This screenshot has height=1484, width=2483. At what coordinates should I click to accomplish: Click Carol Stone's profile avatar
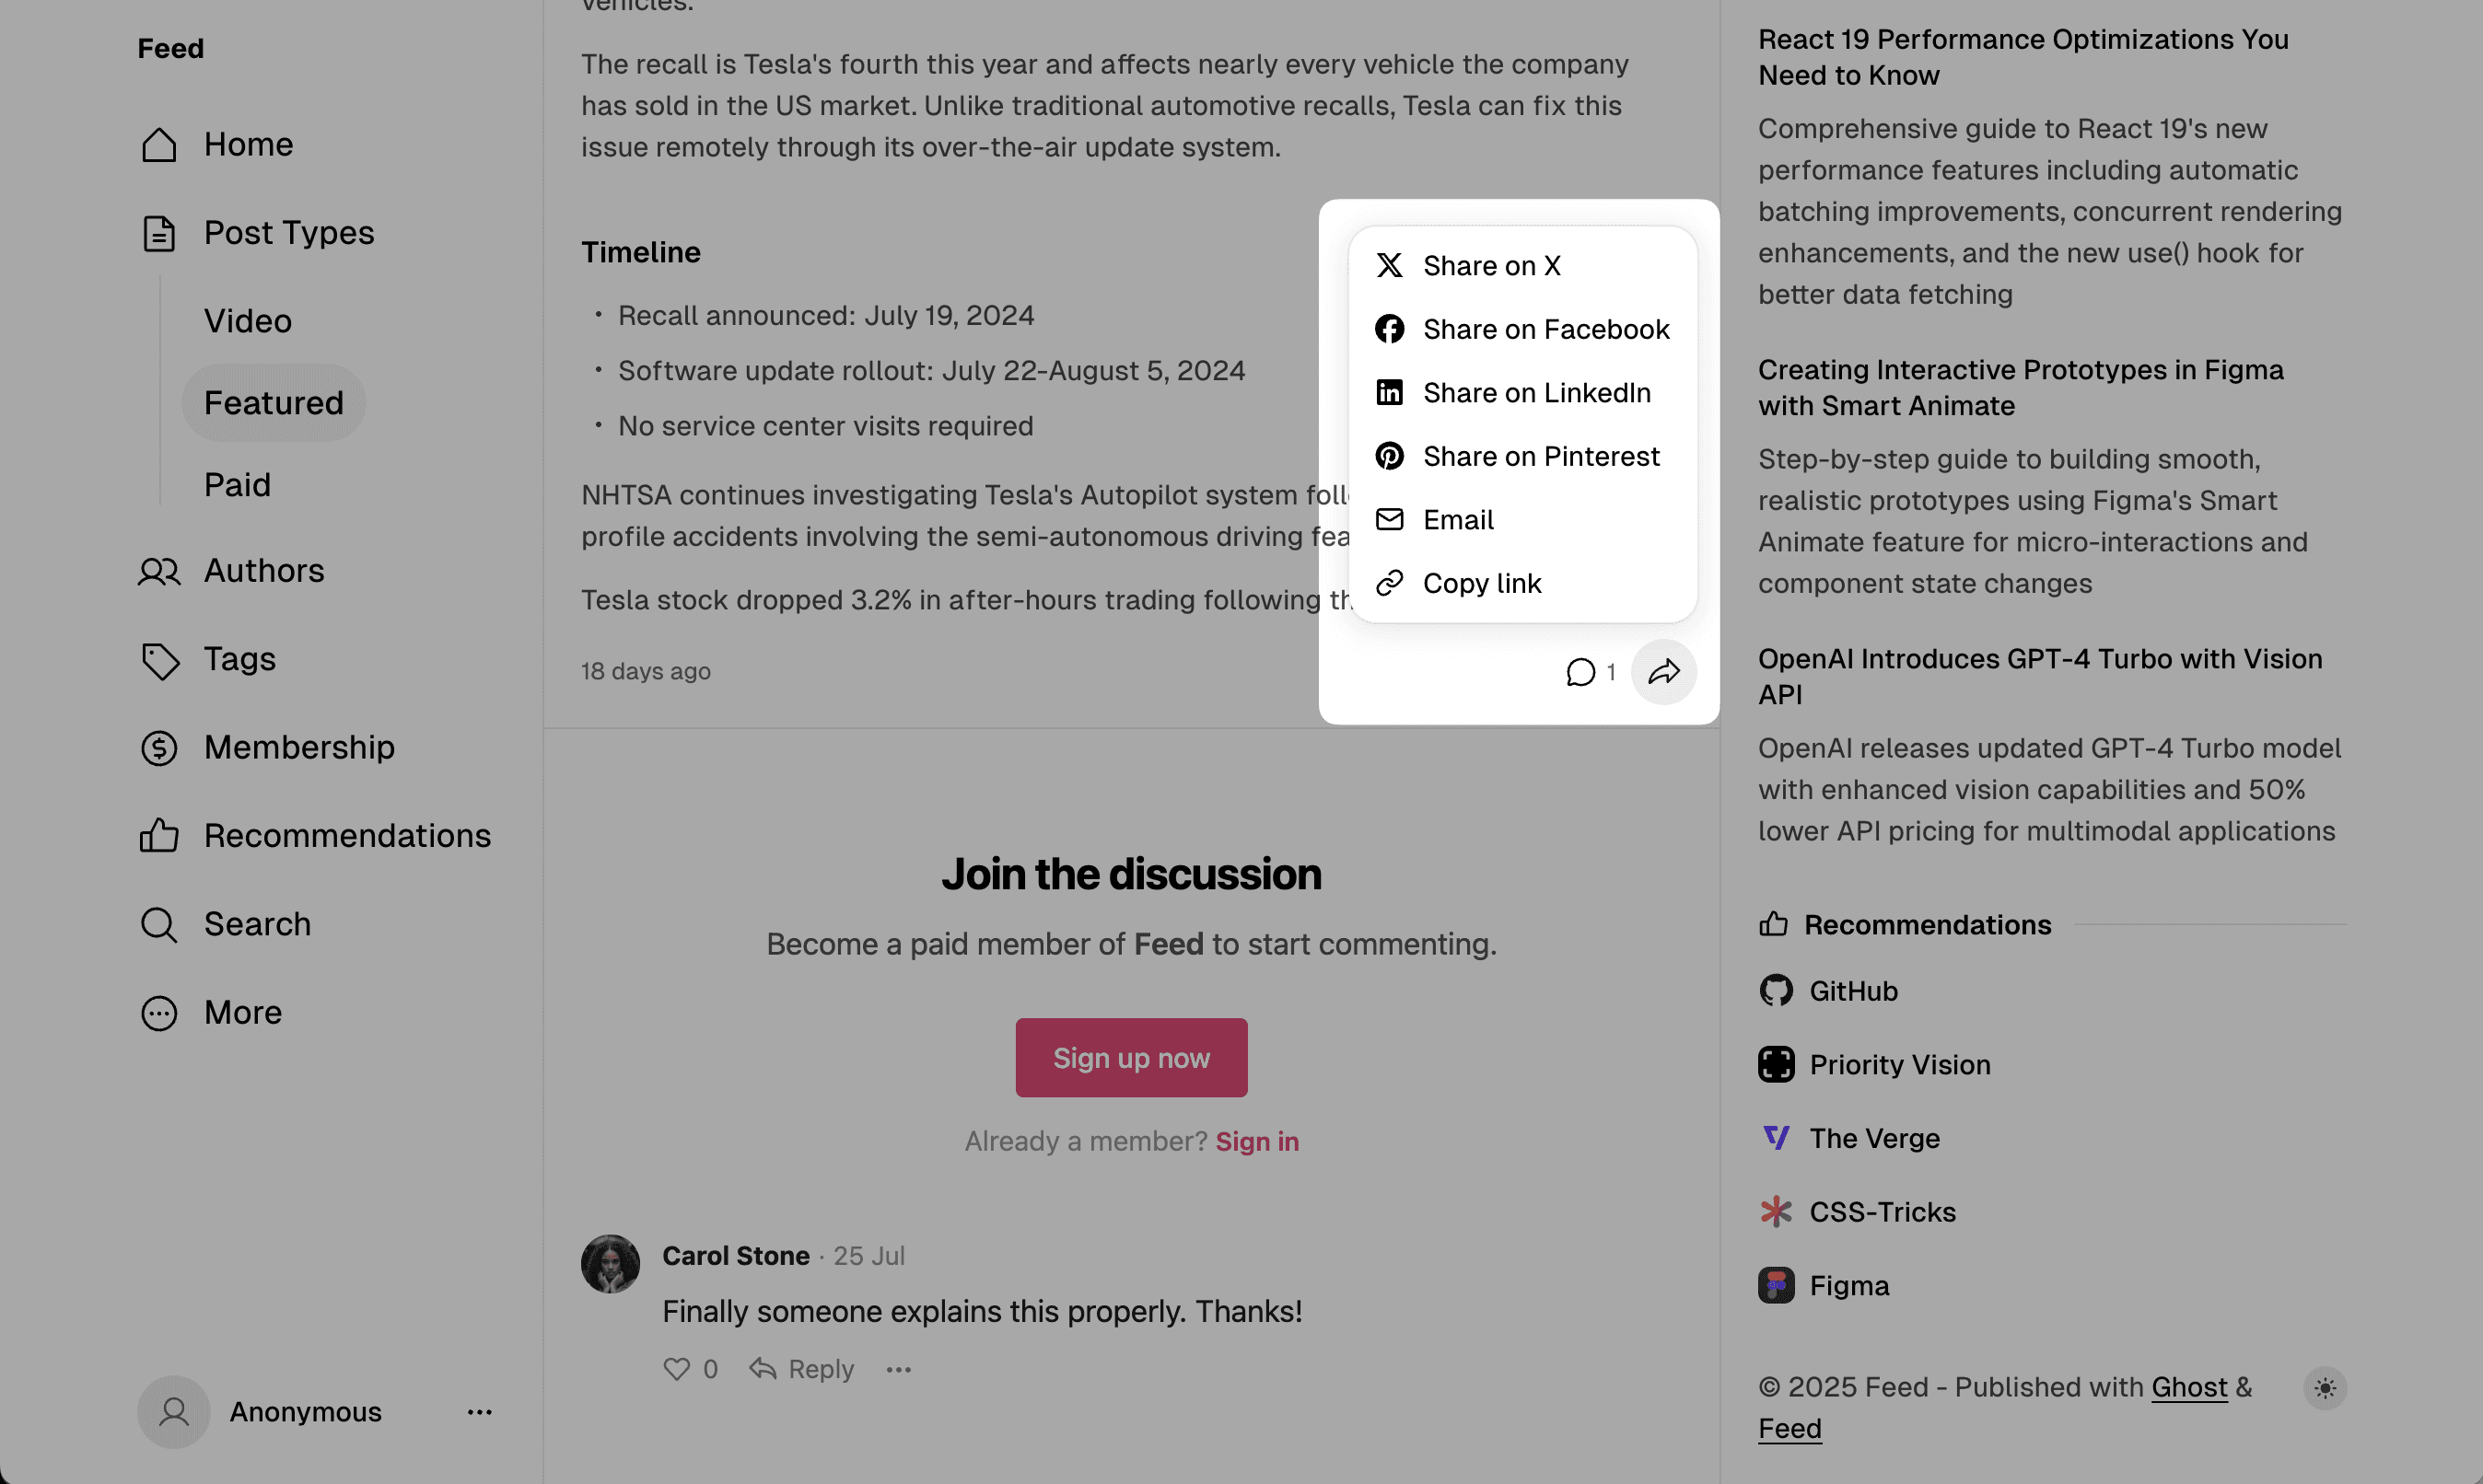coord(611,1263)
